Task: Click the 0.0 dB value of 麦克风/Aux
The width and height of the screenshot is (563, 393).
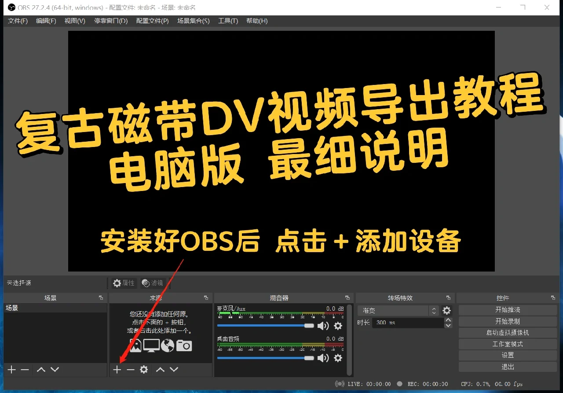Action: click(335, 309)
